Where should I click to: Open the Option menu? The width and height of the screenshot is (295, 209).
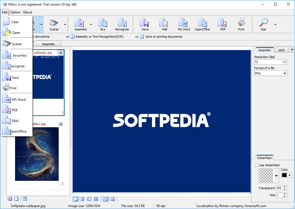(x=15, y=12)
